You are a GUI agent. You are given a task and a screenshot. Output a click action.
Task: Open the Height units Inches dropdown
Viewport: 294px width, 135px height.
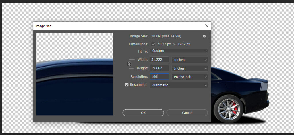(189, 68)
